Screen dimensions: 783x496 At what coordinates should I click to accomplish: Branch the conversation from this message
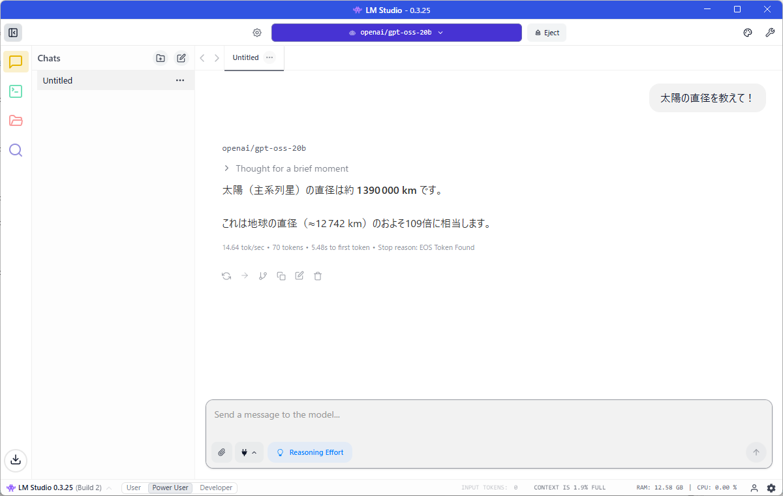coord(263,276)
